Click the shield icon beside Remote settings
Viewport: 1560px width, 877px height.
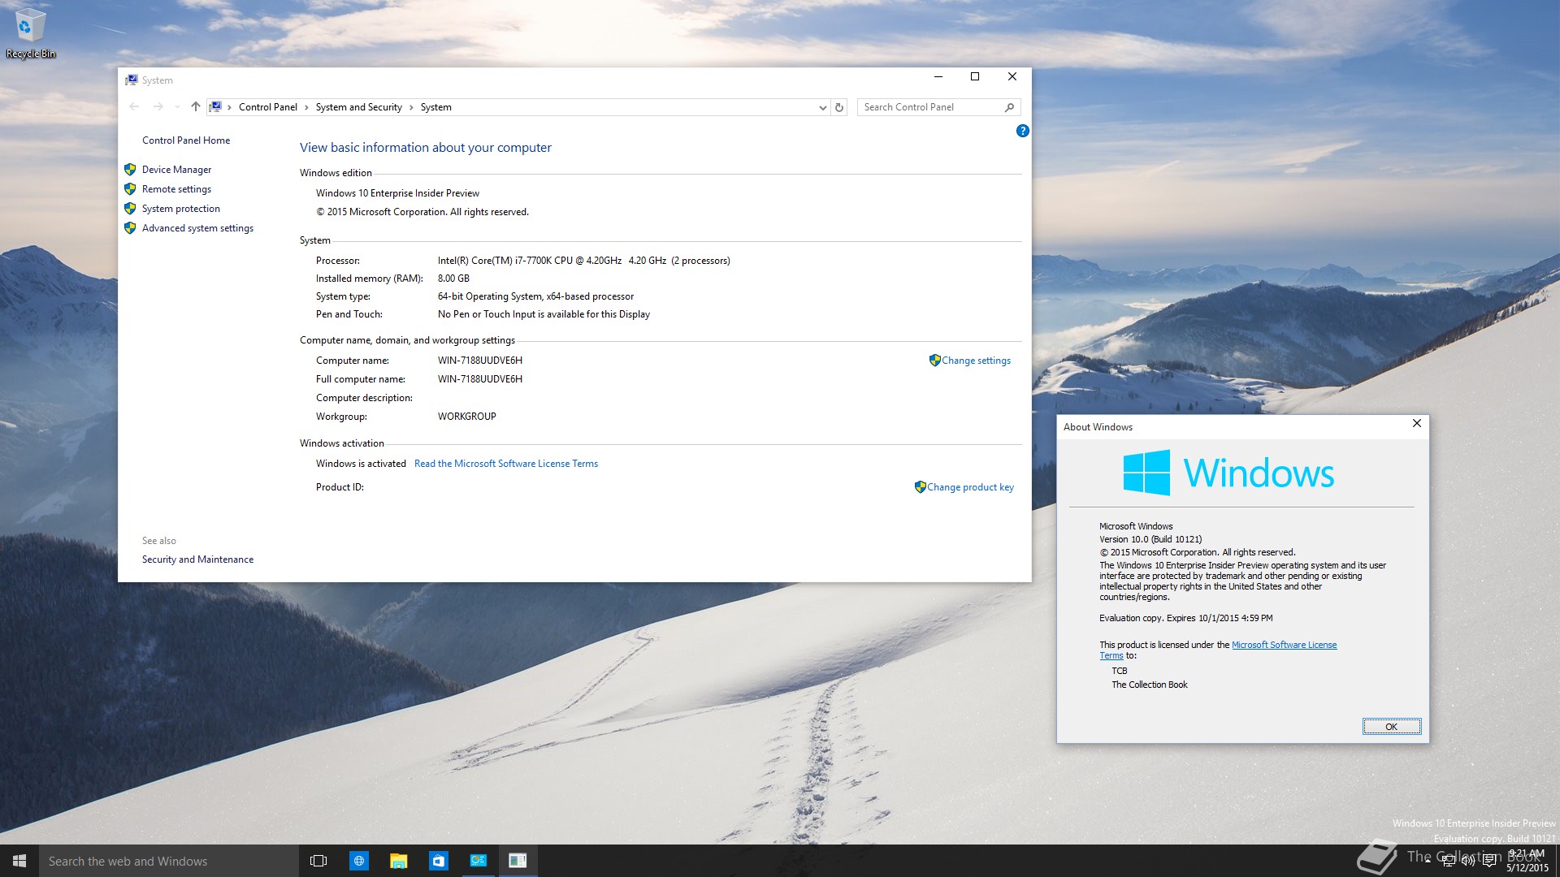click(x=130, y=189)
